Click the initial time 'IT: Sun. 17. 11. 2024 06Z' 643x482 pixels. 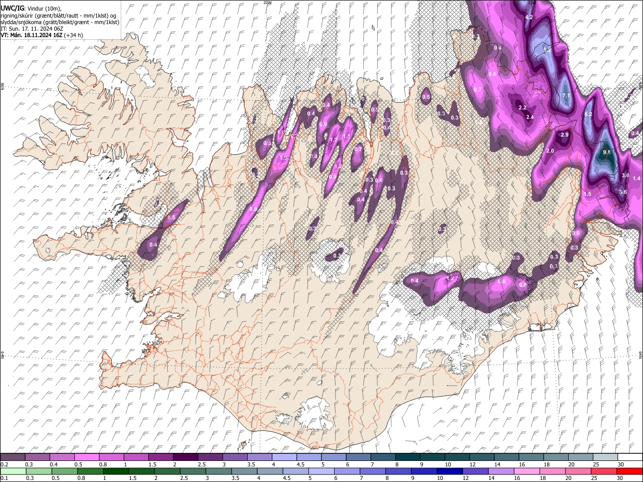tap(32, 29)
